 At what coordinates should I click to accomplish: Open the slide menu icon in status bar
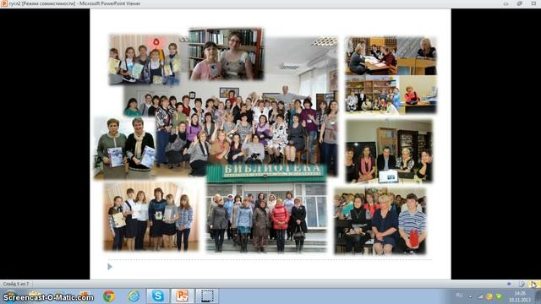click(x=522, y=284)
